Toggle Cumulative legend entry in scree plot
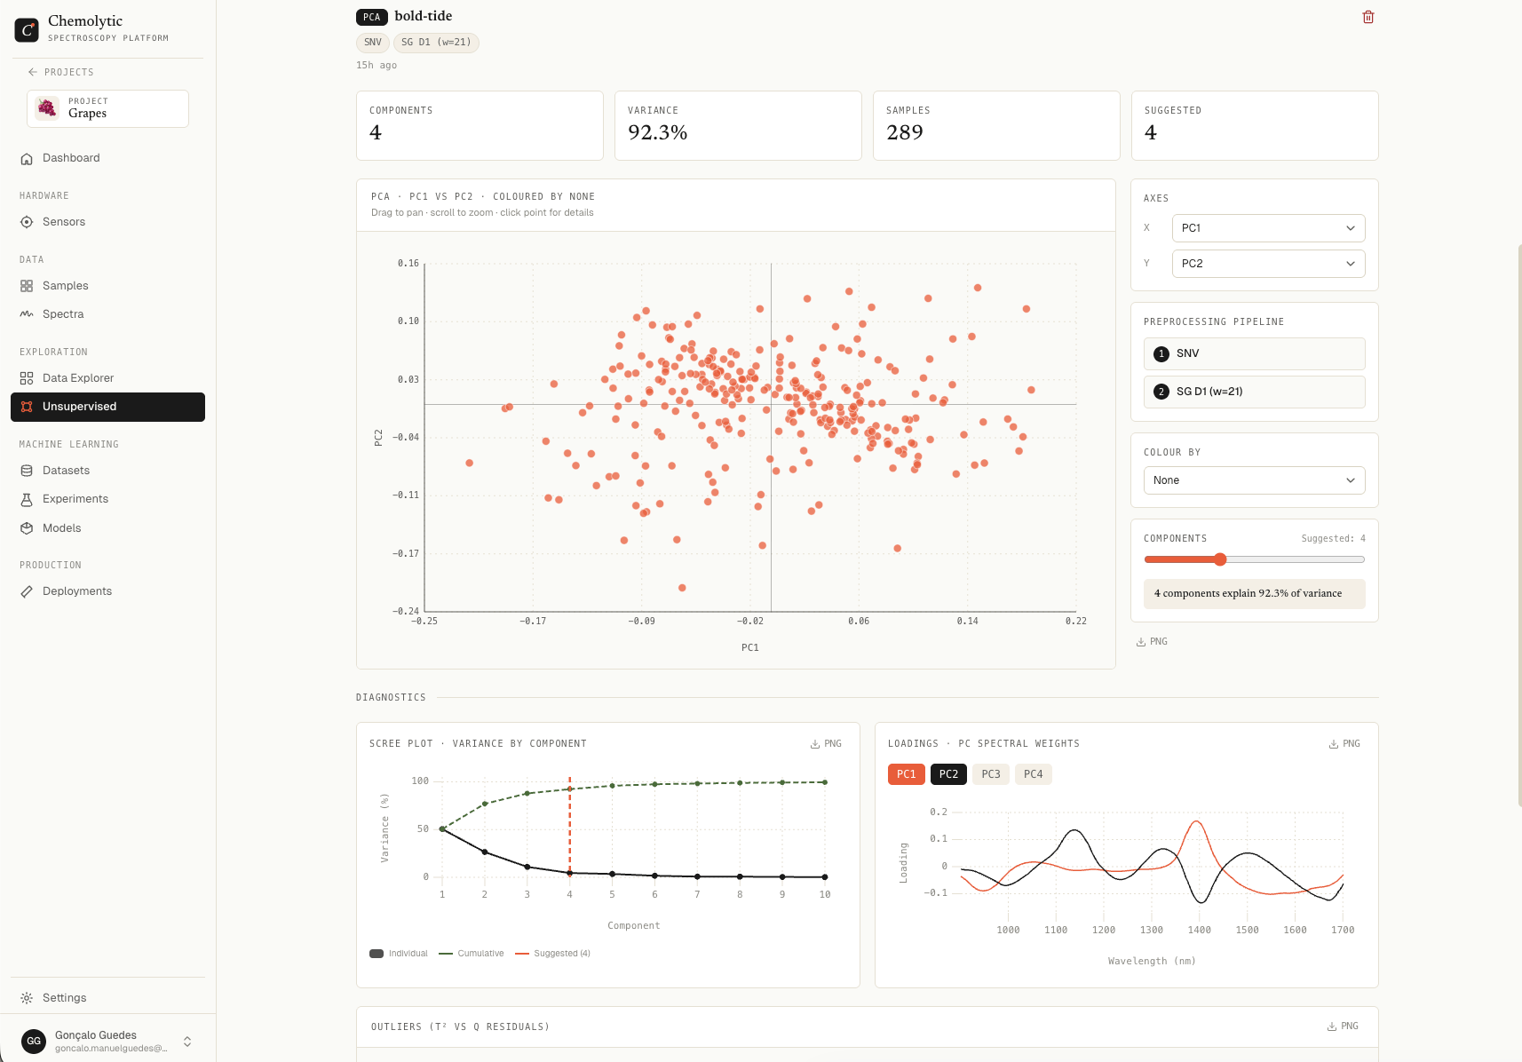This screenshot has width=1522, height=1062. [472, 954]
